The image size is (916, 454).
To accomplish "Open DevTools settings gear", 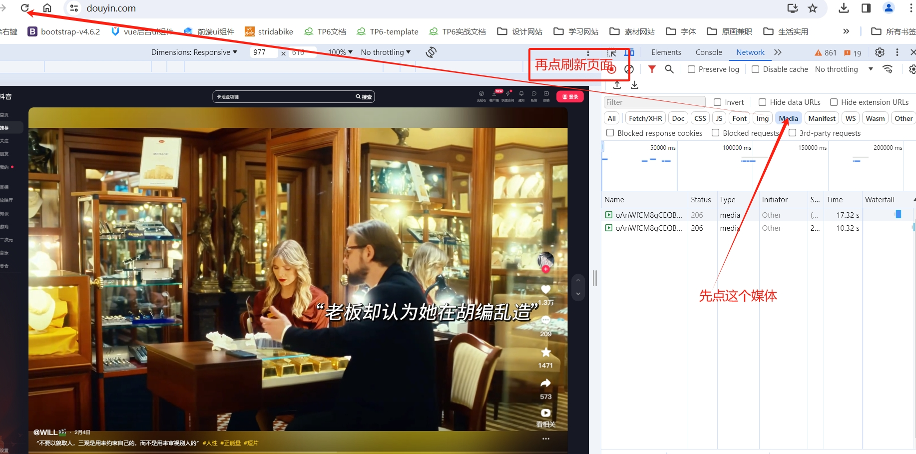I will pos(880,52).
